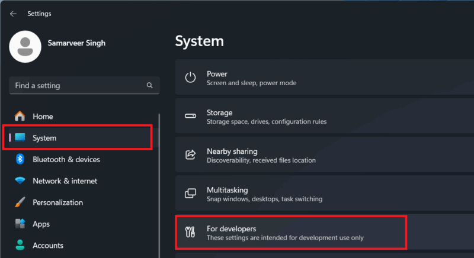Click the Personalization paintbrush icon

[x=20, y=202]
